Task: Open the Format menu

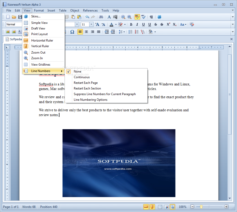Action: (x=39, y=11)
